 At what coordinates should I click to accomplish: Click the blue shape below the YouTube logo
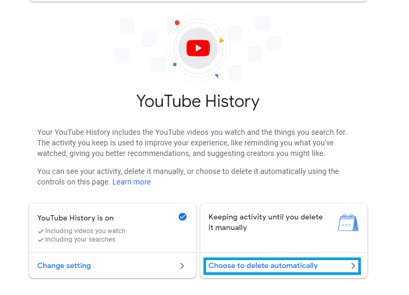pyautogui.click(x=217, y=76)
